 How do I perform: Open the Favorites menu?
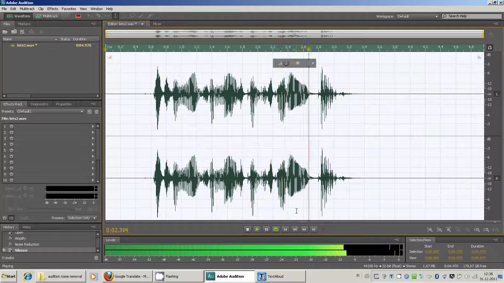(x=69, y=9)
